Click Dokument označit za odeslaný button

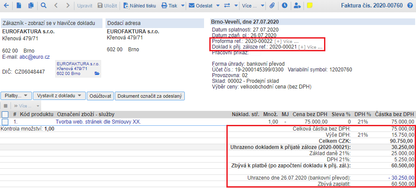[x=150, y=96]
